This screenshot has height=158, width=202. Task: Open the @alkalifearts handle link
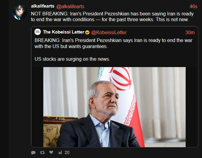point(70,7)
